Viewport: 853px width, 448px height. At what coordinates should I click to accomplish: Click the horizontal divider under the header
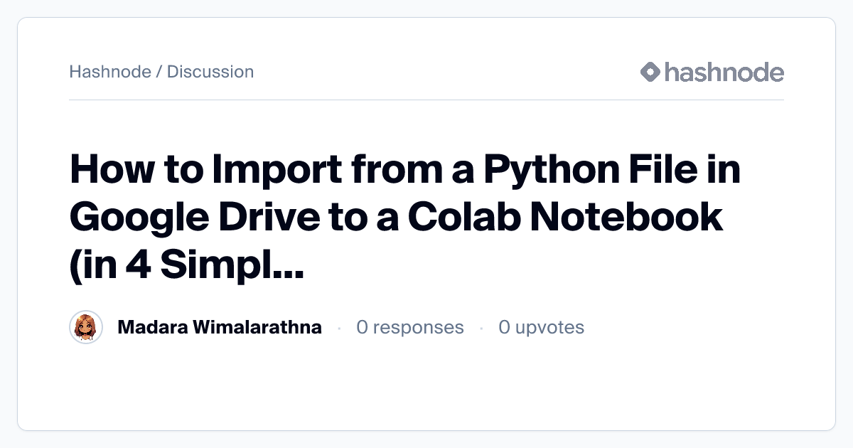coord(426,100)
